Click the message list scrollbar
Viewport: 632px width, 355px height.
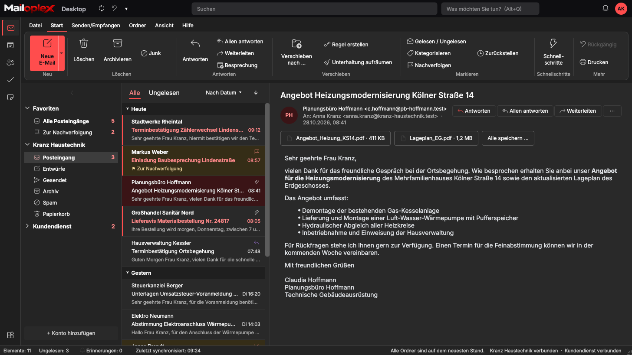tap(267, 180)
